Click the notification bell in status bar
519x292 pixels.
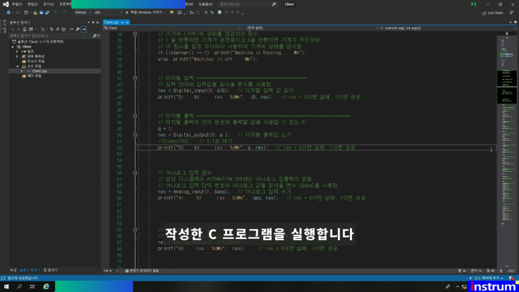(x=511, y=278)
